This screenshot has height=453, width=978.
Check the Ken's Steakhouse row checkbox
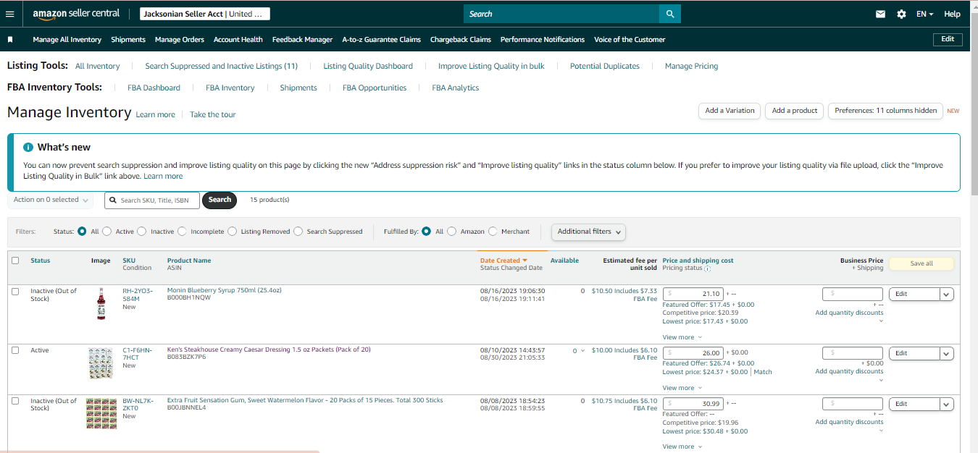[15, 350]
